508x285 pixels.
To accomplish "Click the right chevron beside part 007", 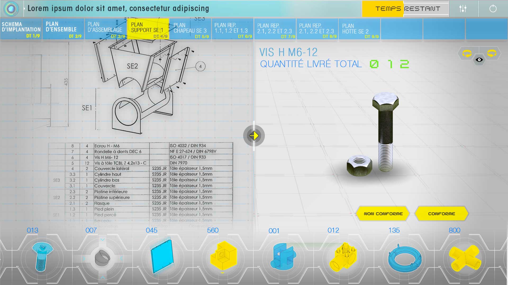I will point(122,258).
